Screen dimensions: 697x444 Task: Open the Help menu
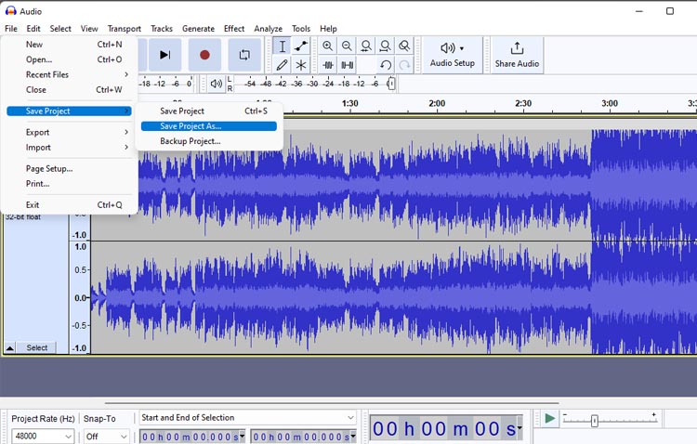click(328, 29)
